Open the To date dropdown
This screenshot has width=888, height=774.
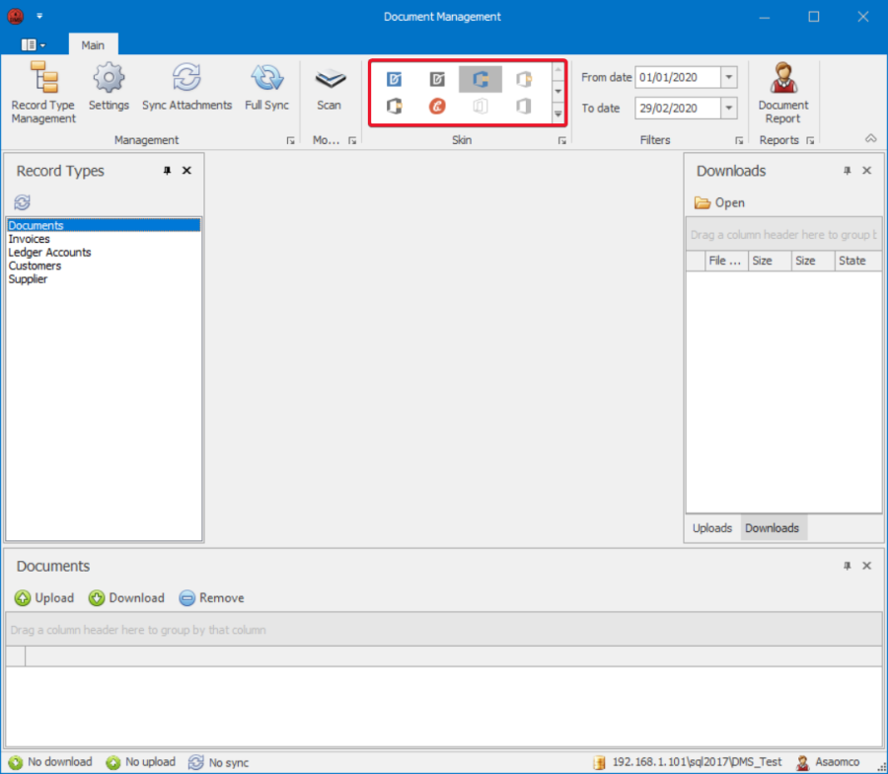coord(729,108)
